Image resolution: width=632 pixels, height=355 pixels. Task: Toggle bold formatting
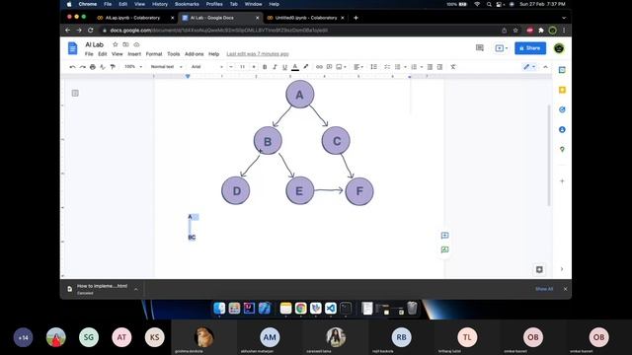[x=265, y=67]
